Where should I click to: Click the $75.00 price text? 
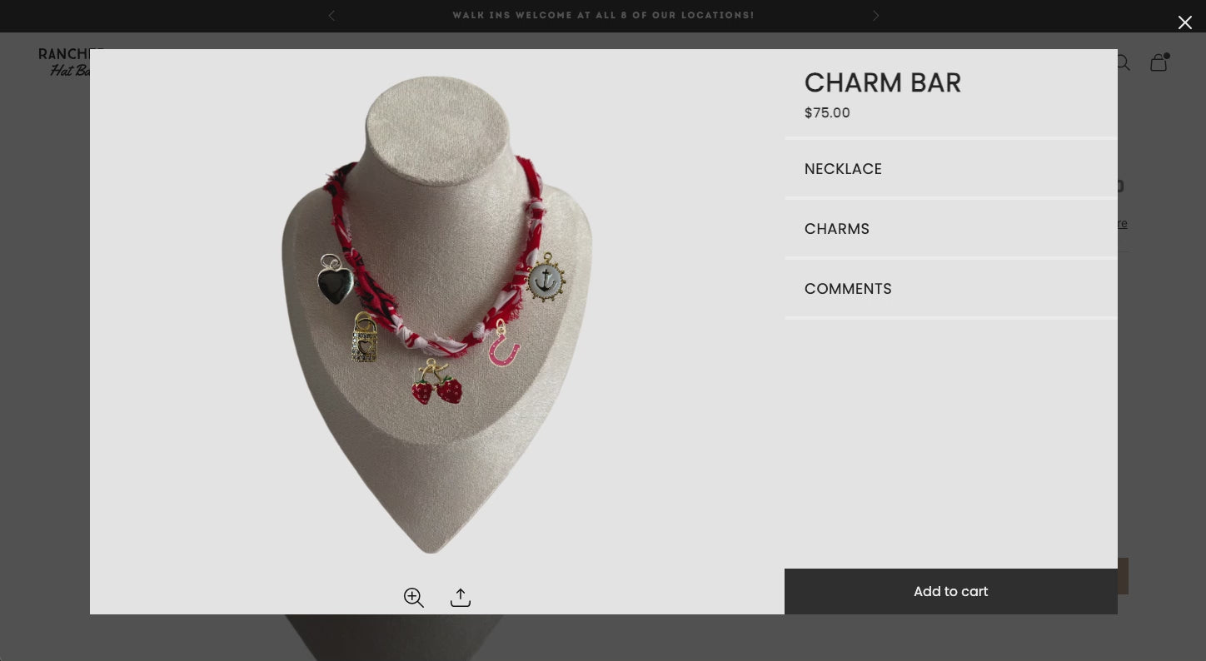pos(827,112)
